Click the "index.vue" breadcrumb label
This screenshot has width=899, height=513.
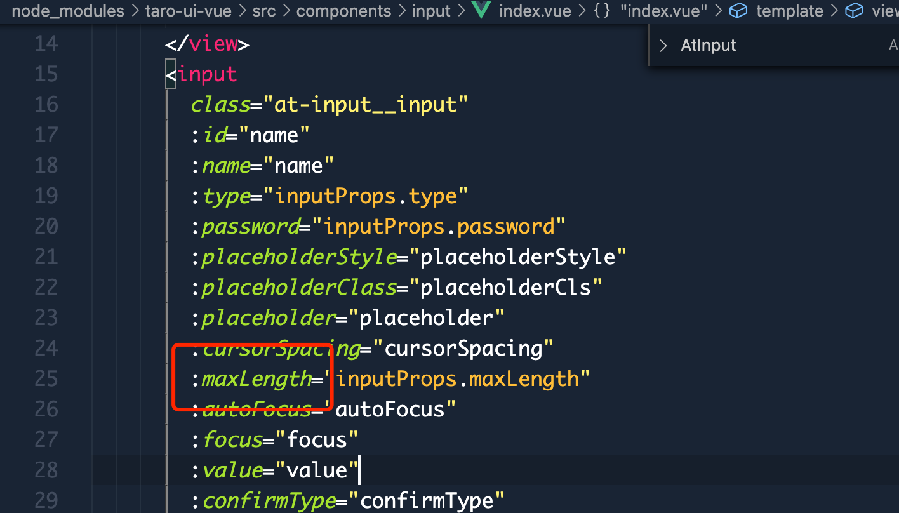click(x=535, y=11)
